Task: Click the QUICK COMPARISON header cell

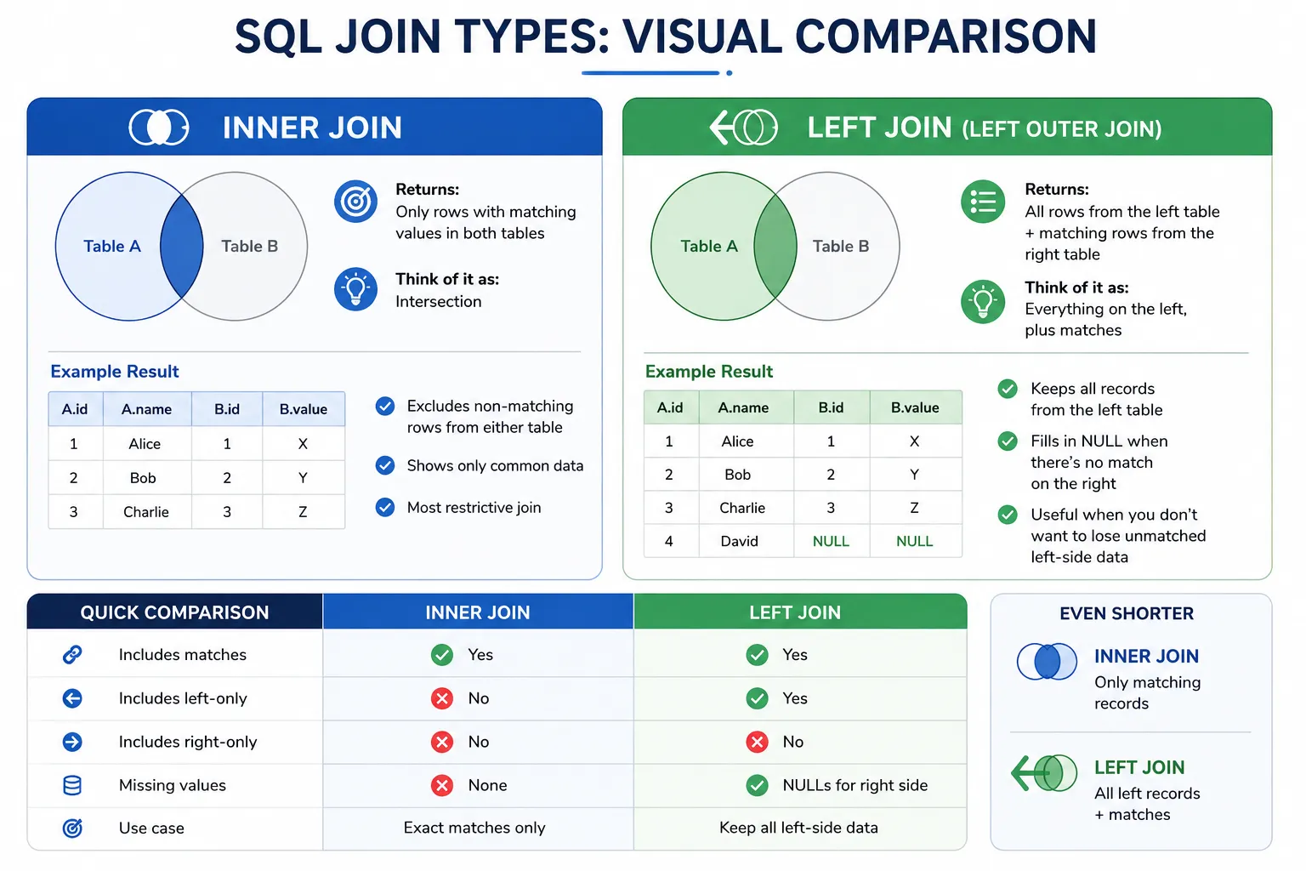Action: 174,612
